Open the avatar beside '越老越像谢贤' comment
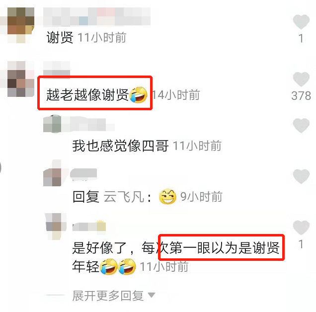The height and width of the screenshot is (312, 316). [21, 79]
